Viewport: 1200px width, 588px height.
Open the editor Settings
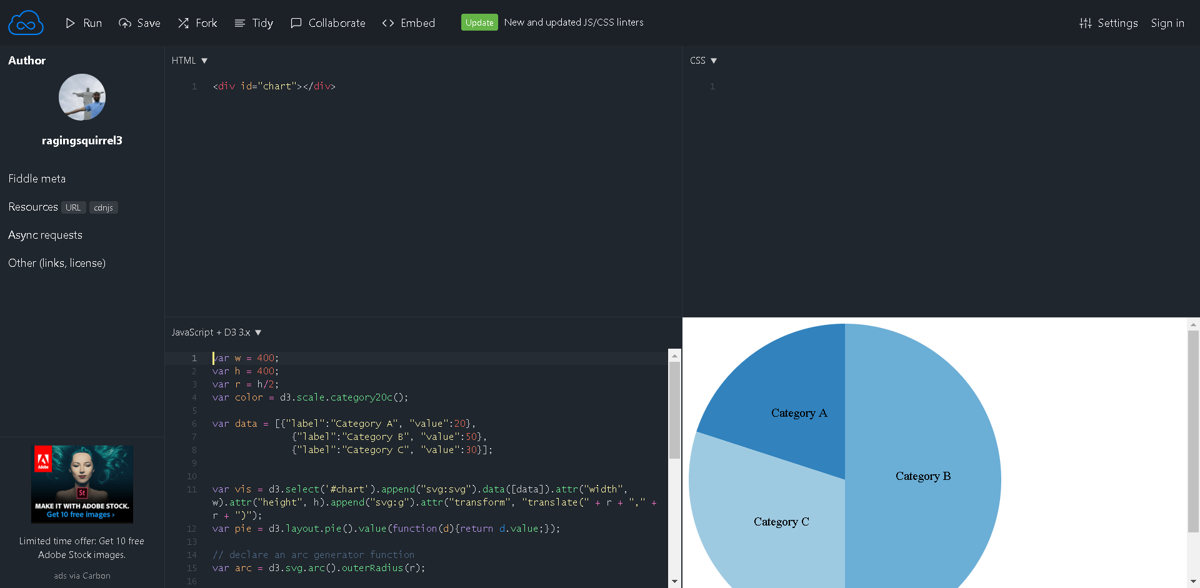[x=1109, y=23]
